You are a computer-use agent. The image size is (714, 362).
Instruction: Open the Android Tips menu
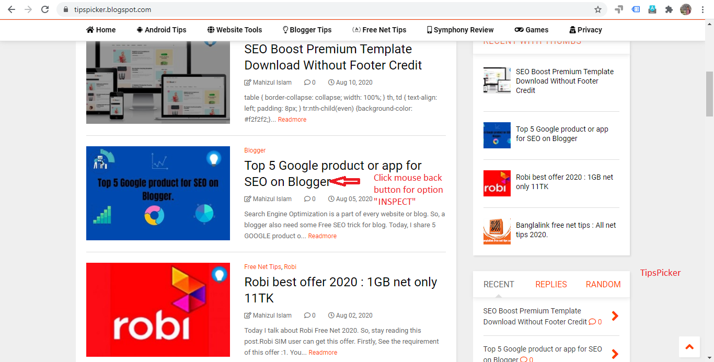click(162, 30)
